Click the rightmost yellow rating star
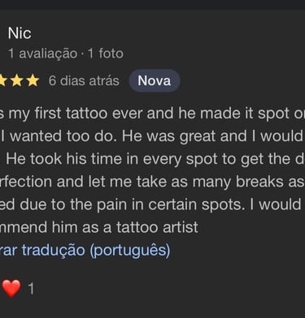The width and height of the screenshot is (305, 318). tap(33, 80)
